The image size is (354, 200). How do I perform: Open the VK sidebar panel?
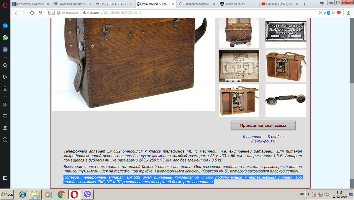[5, 50]
